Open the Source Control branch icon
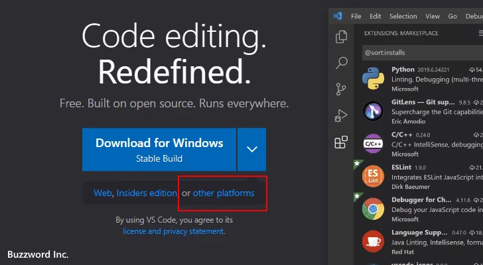Viewport: 483px width, 265px height. coord(341,89)
